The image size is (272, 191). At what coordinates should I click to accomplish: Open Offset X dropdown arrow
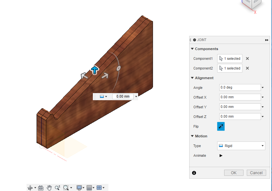[263, 97]
